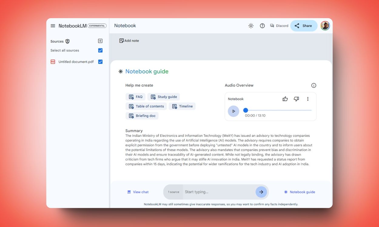Create a Study guide

(164, 97)
